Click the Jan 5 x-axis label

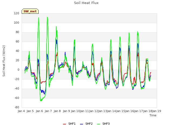tap(30, 111)
